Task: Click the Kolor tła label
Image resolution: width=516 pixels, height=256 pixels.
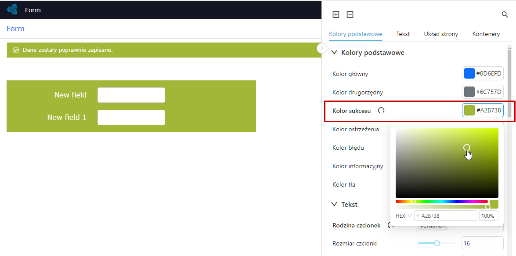Action: (344, 184)
